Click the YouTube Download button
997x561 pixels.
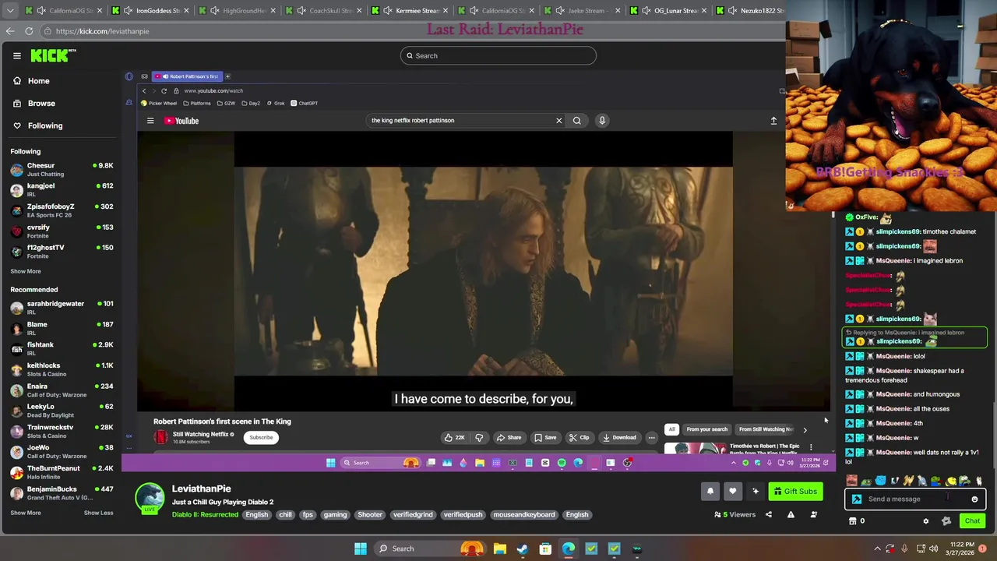(619, 437)
